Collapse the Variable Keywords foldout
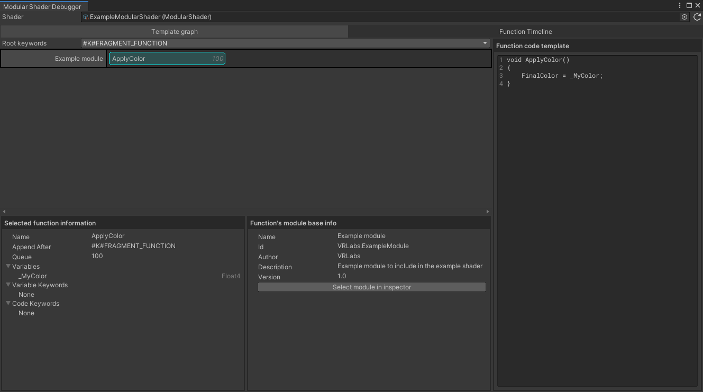 click(x=8, y=285)
